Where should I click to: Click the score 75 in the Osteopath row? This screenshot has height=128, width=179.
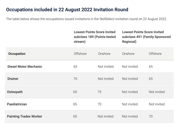[x=100, y=92]
